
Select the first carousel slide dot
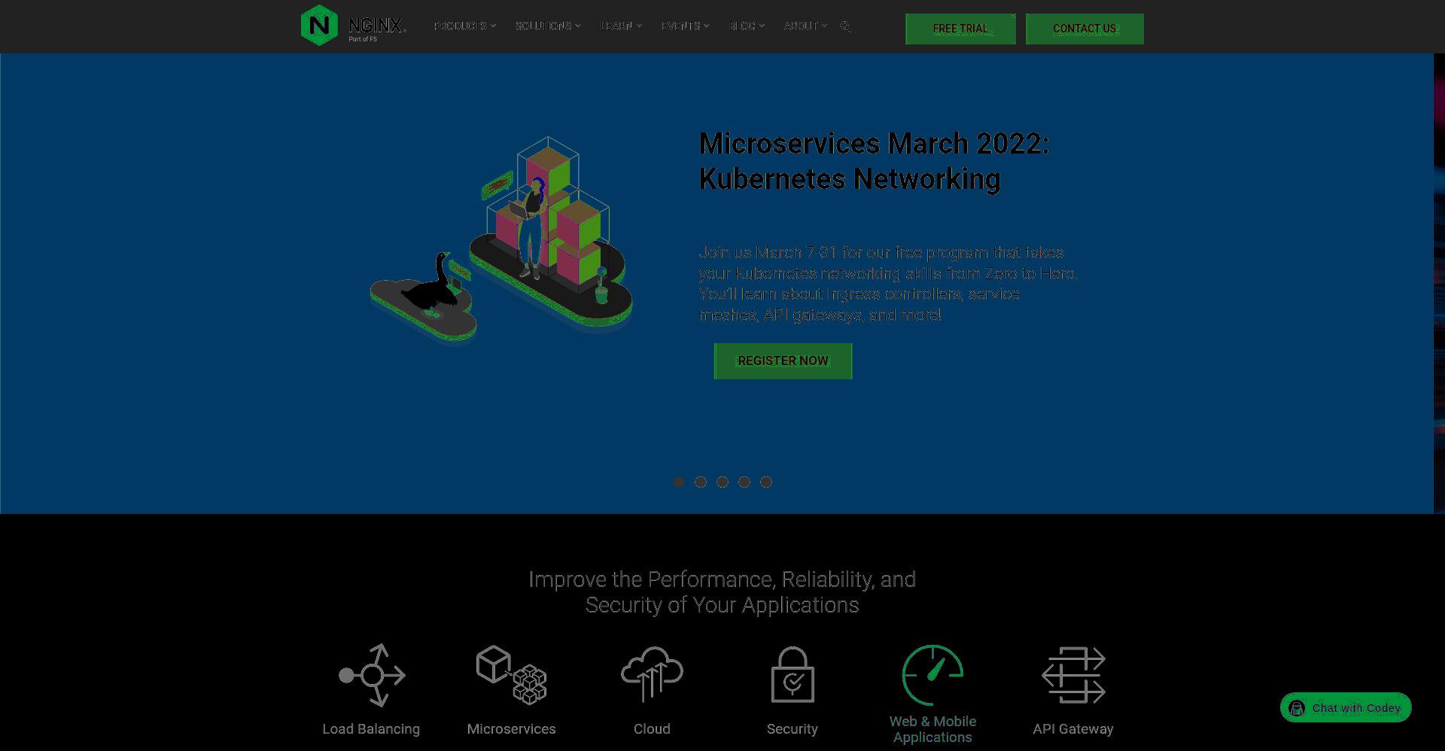[679, 482]
